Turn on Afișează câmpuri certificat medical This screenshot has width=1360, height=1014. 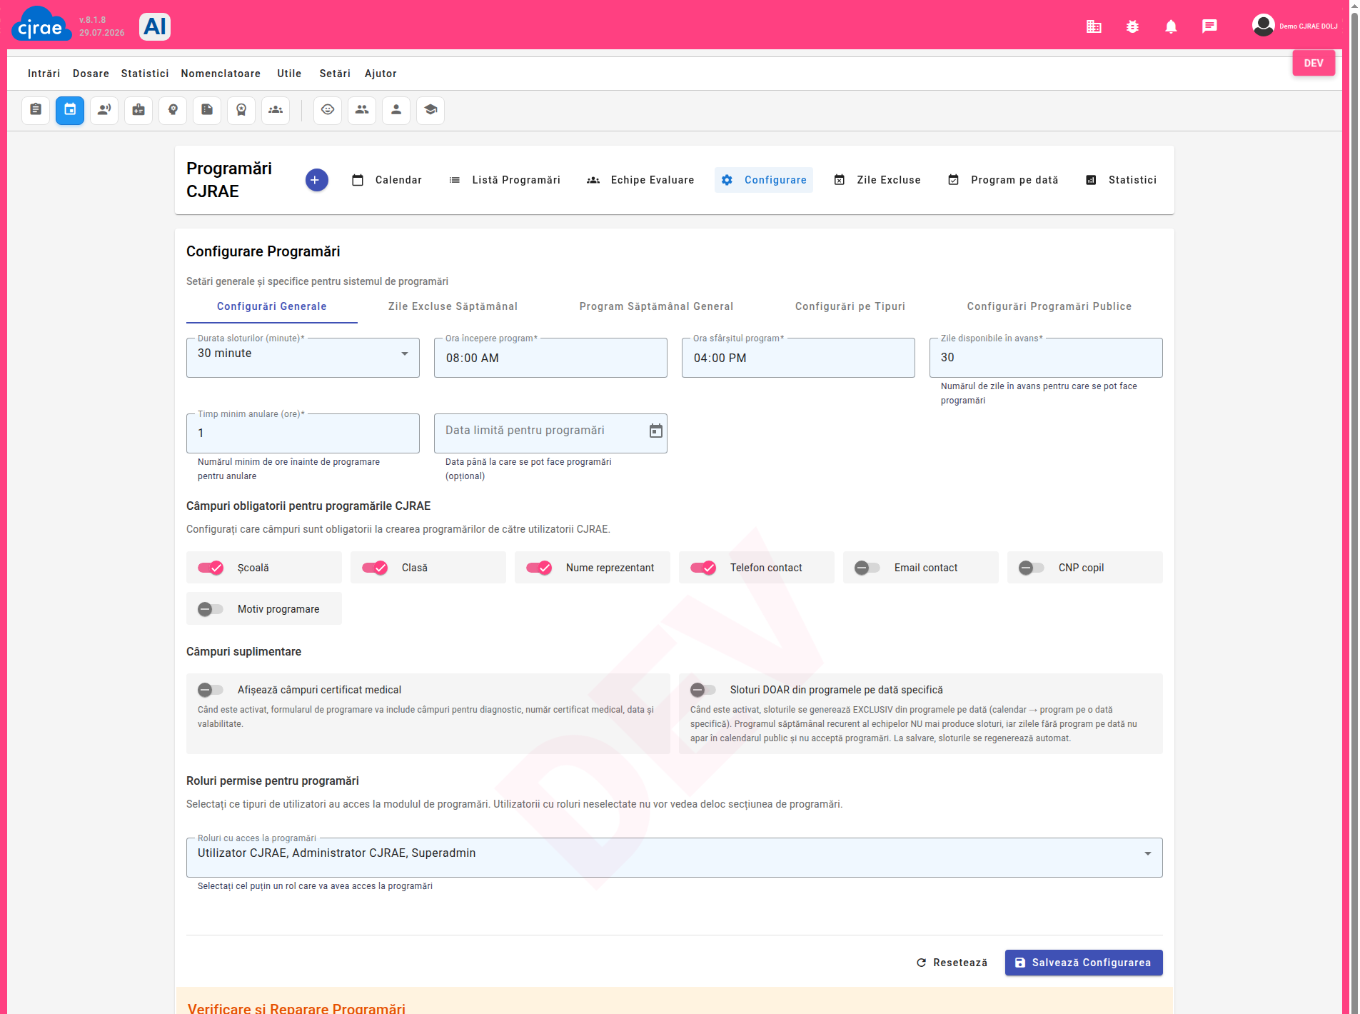tap(211, 690)
